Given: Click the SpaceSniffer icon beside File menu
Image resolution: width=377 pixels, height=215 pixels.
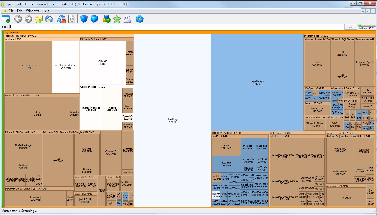Looking at the screenshot, I should [4, 11].
